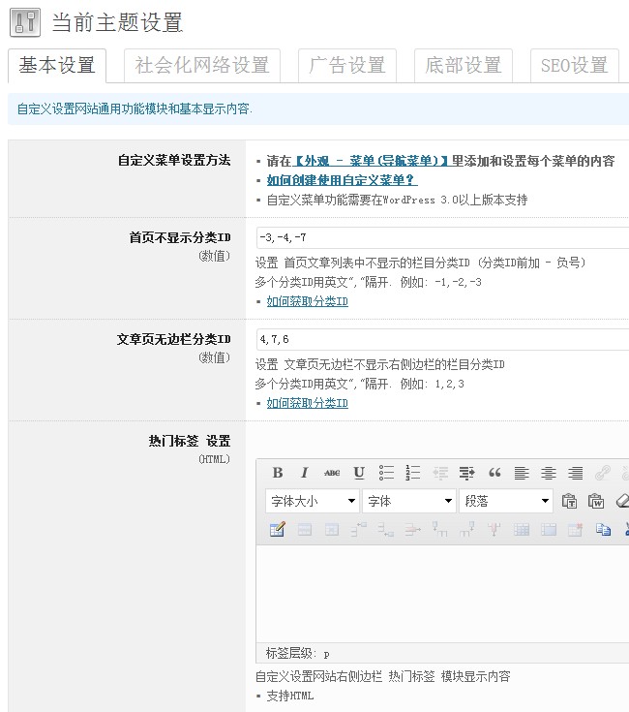Align text center
The width and height of the screenshot is (629, 712).
click(x=549, y=473)
